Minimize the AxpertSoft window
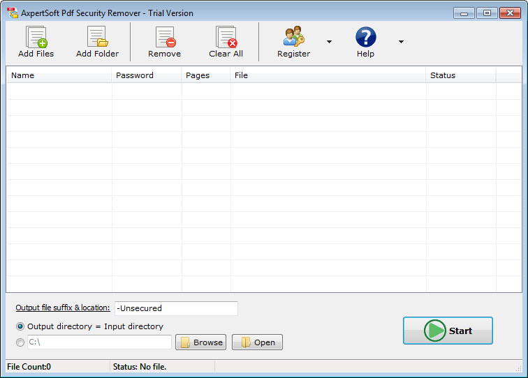This screenshot has width=528, height=378. (464, 13)
